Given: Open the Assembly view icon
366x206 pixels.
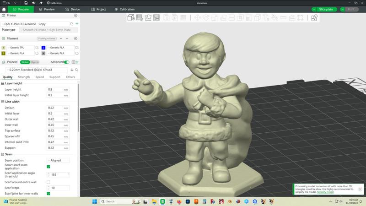Looking at the screenshot, I should click(x=314, y=18).
